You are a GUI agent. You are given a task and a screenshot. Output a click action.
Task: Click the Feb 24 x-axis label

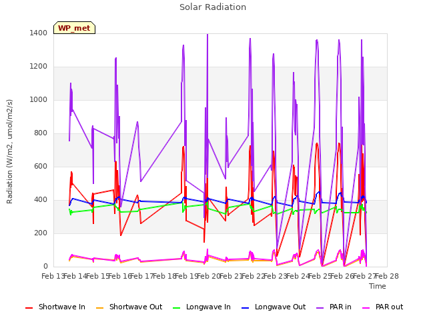298,277
